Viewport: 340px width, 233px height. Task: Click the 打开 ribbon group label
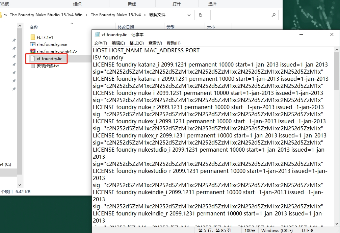(177, 4)
